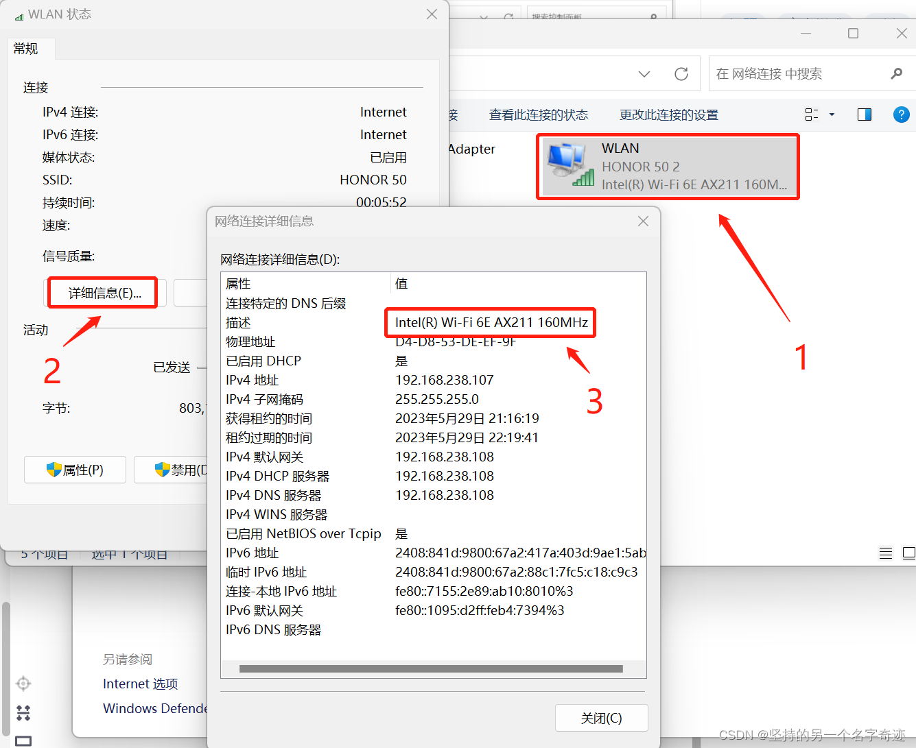The width and height of the screenshot is (916, 748).
Task: Select the 连接特定的 DNS 后缀 row
Action: click(x=434, y=303)
